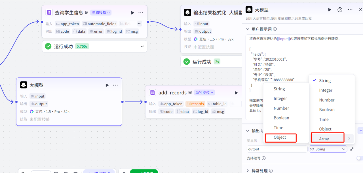Image resolution: width=363 pixels, height=173 pixels.
Task: Open the three-dot menu in 大模型 panel header
Action: coord(350,10)
